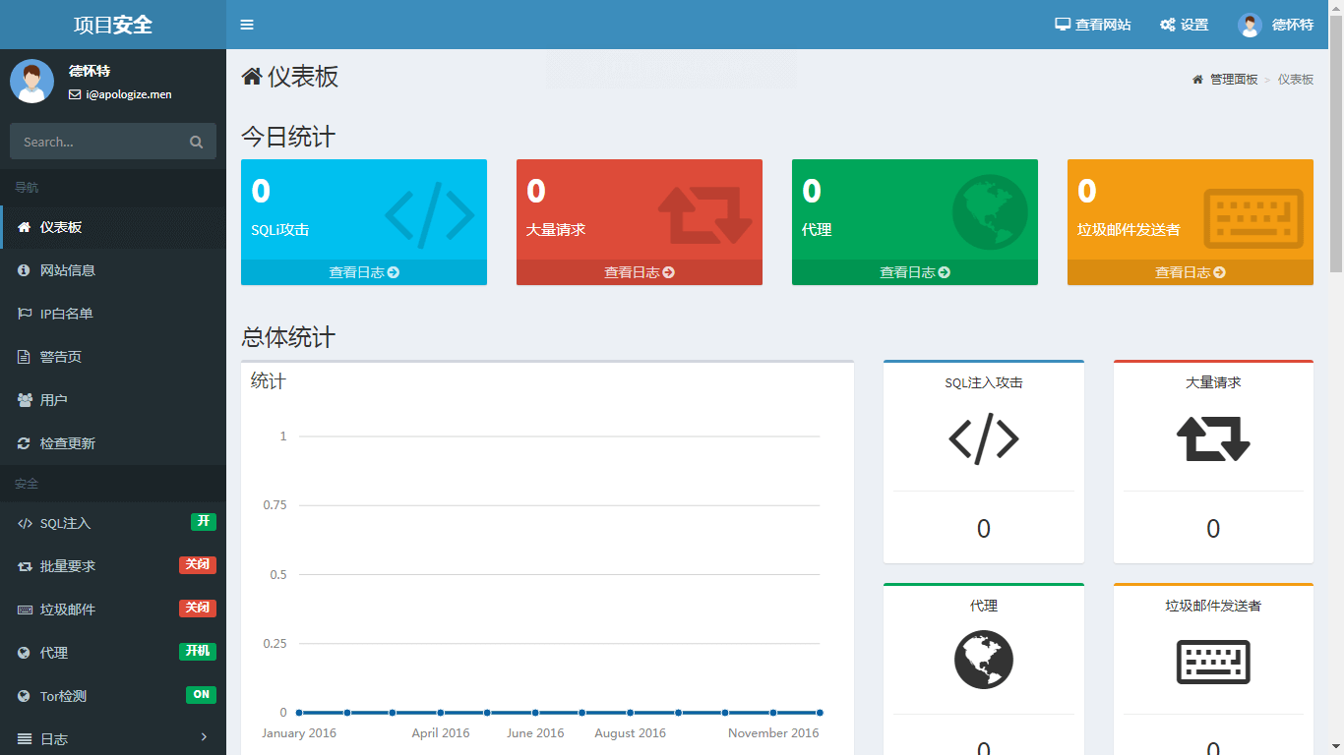
Task: Click the globe icon in green 代理 card
Action: (990, 212)
